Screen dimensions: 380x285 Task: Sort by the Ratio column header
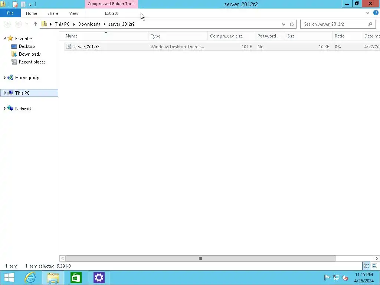tap(347, 36)
